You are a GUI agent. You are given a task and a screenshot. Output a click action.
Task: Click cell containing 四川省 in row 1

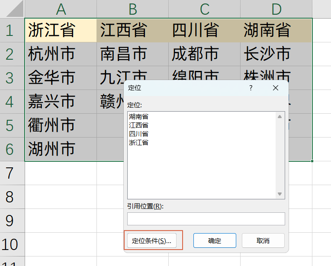(x=204, y=30)
